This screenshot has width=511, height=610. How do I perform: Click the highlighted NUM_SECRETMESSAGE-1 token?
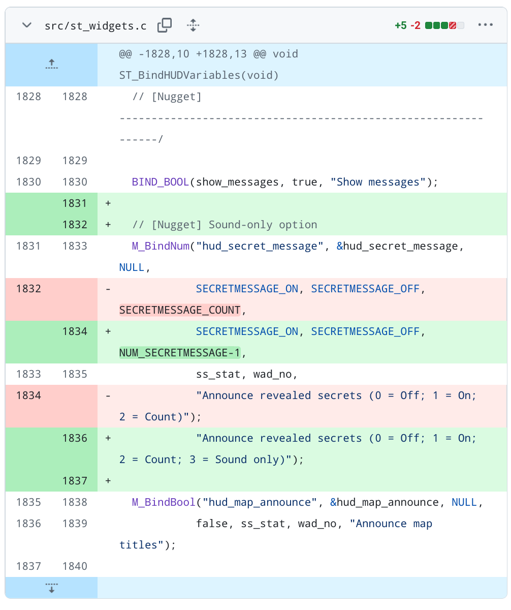[180, 353]
